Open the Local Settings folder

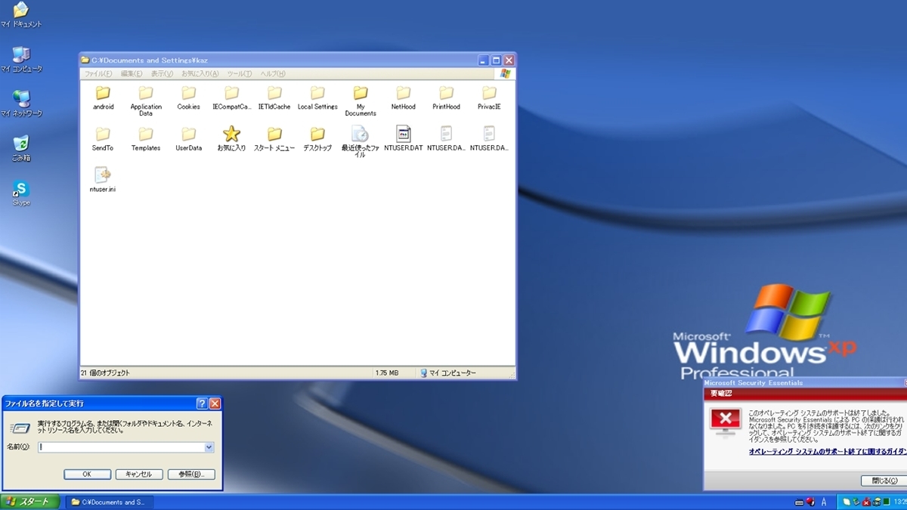tap(317, 97)
